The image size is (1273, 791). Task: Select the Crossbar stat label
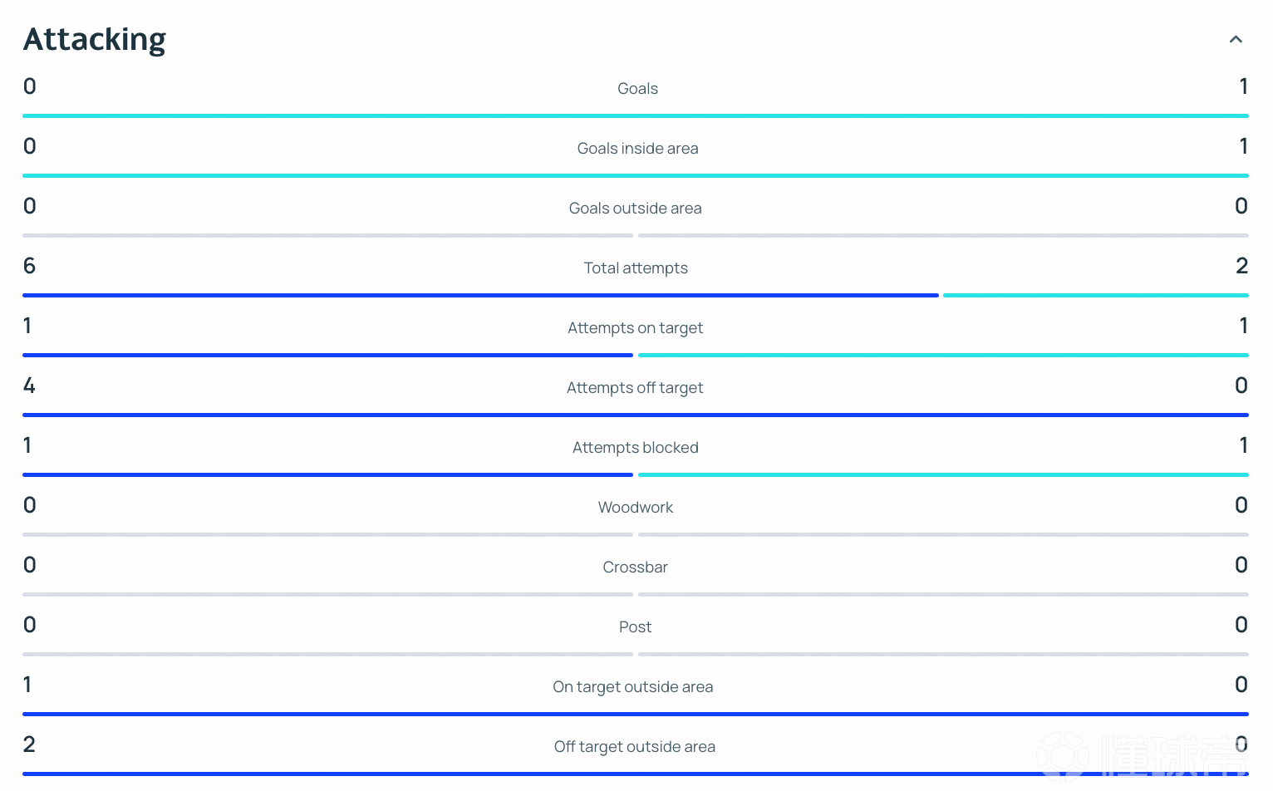(636, 567)
